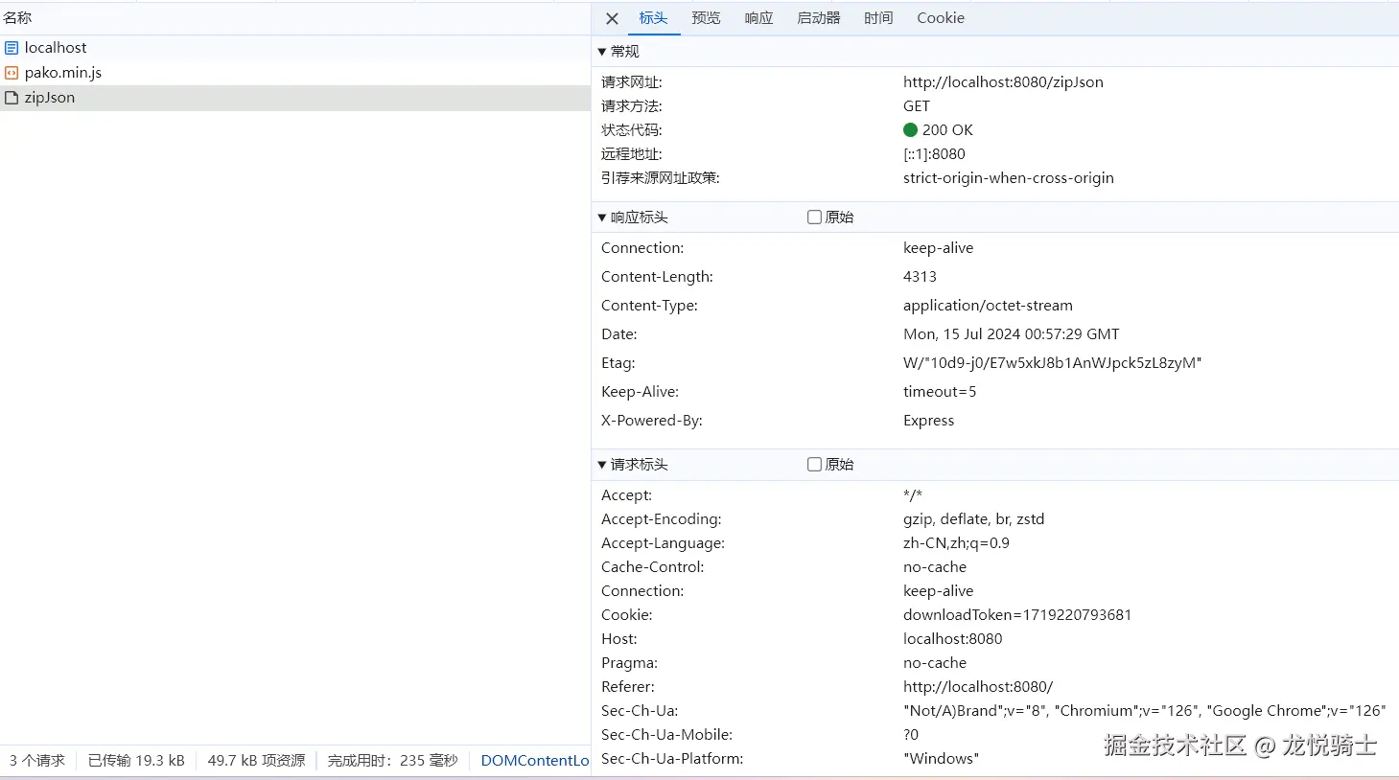This screenshot has height=780, width=1399.
Task: Click Accept-Encoding value gzip, deflate, br, zstd
Action: [973, 519]
